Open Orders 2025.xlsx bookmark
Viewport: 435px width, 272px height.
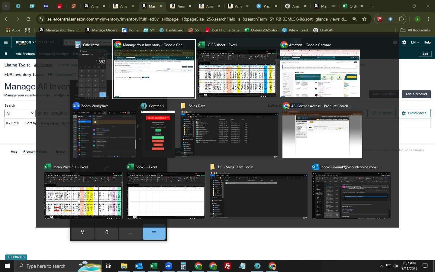coord(261,30)
